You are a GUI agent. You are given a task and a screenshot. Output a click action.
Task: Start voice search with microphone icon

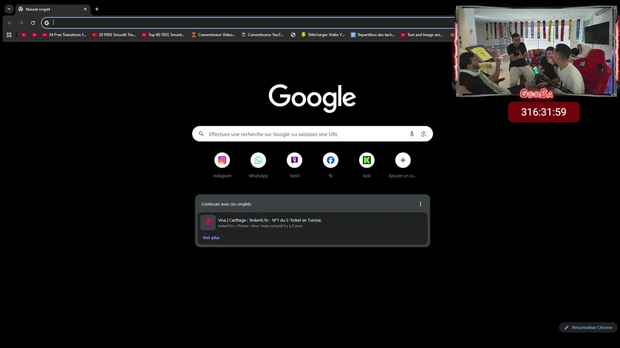[412, 134]
